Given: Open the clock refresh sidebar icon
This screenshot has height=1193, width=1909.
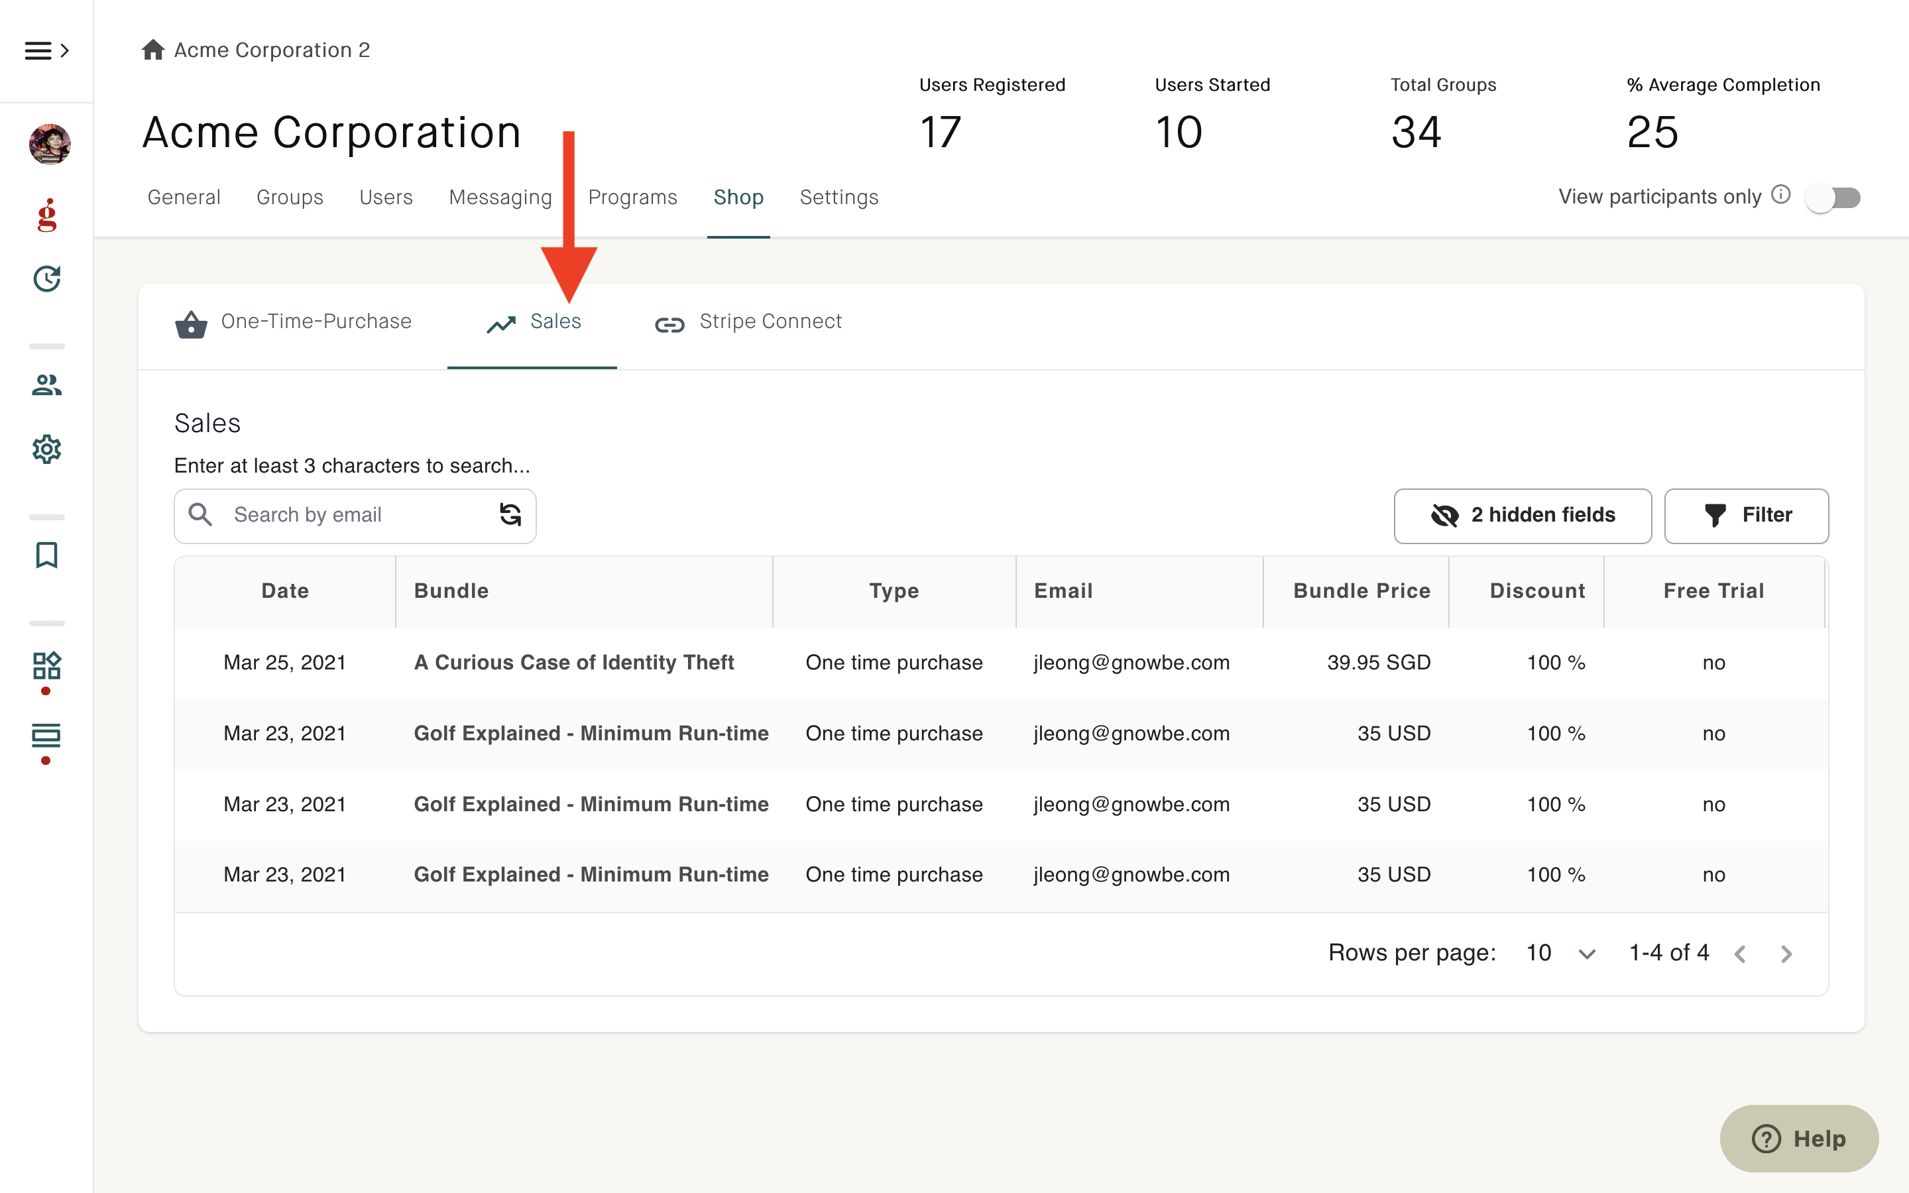Looking at the screenshot, I should [47, 278].
